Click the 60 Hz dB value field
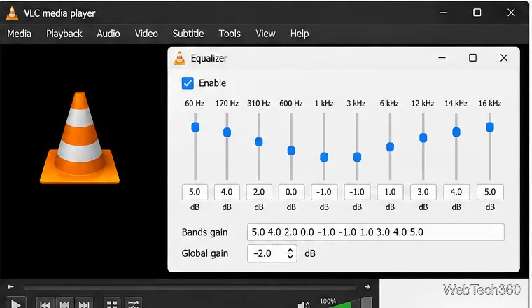The image size is (532, 308). pyautogui.click(x=195, y=192)
